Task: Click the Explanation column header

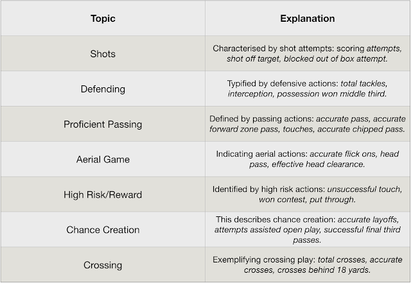Action: [x=307, y=19]
